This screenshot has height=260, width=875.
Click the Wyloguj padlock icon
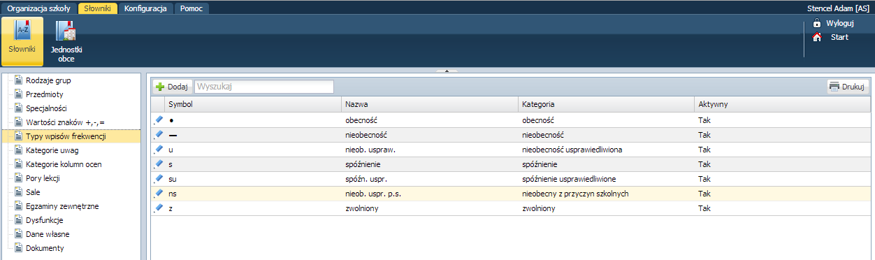click(x=816, y=23)
